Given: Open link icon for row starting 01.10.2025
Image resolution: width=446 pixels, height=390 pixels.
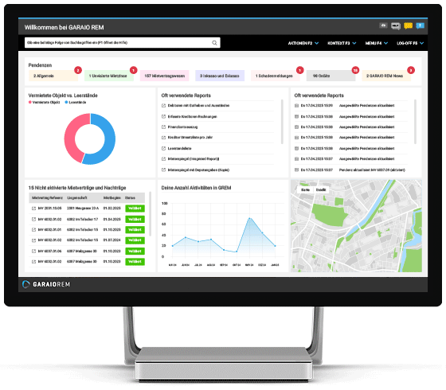Looking at the screenshot, I should click(33, 230).
